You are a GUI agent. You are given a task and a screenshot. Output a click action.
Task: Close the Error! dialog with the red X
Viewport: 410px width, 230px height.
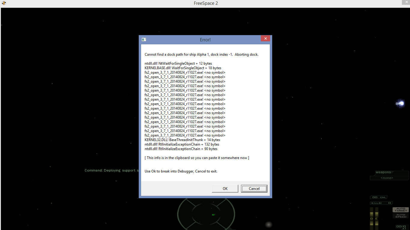coord(265,39)
